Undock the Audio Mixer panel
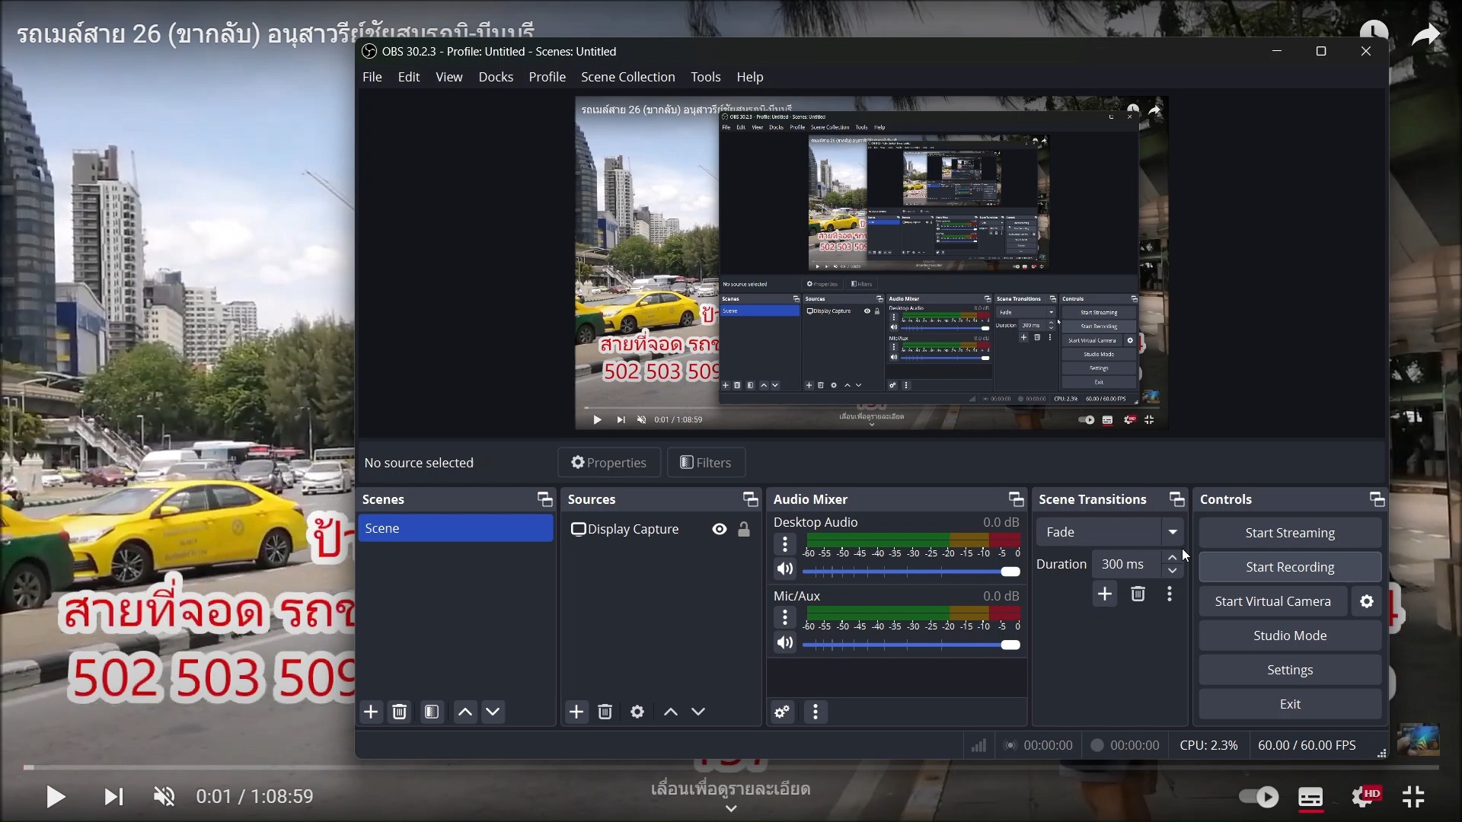Image resolution: width=1462 pixels, height=822 pixels. [x=1016, y=499]
